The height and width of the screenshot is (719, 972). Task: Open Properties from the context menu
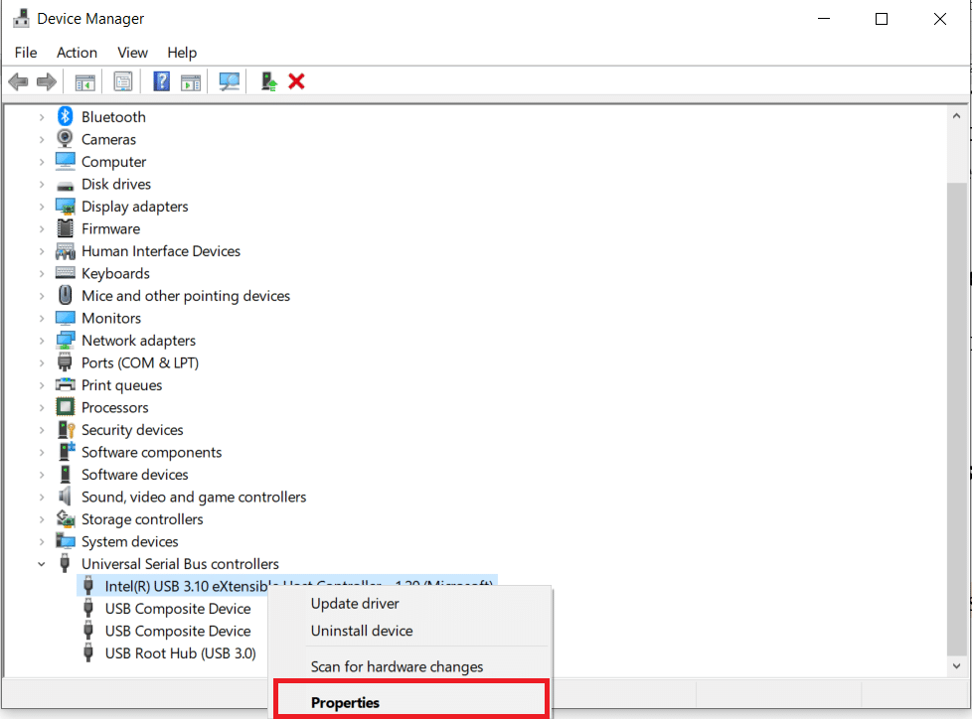(x=410, y=702)
